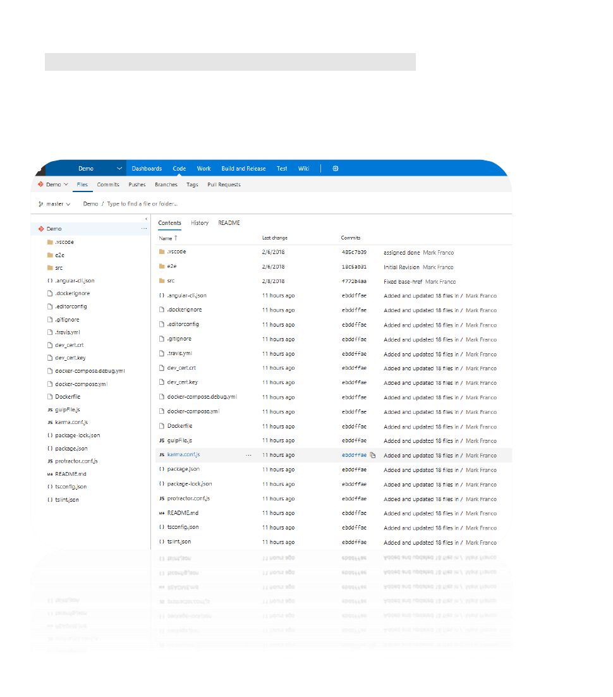The width and height of the screenshot is (613, 697).
Task: Open 'assigned done' commit message
Action: [401, 253]
